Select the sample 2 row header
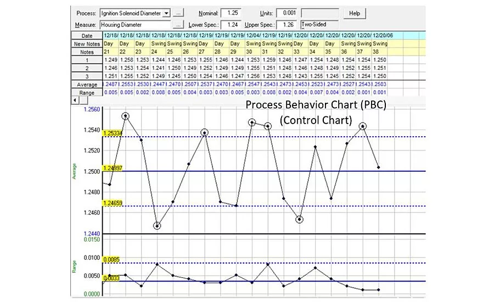 pos(87,68)
